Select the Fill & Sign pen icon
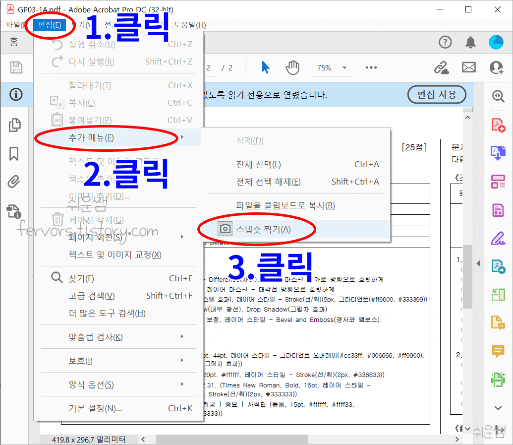This screenshot has width=513, height=445. [497, 237]
